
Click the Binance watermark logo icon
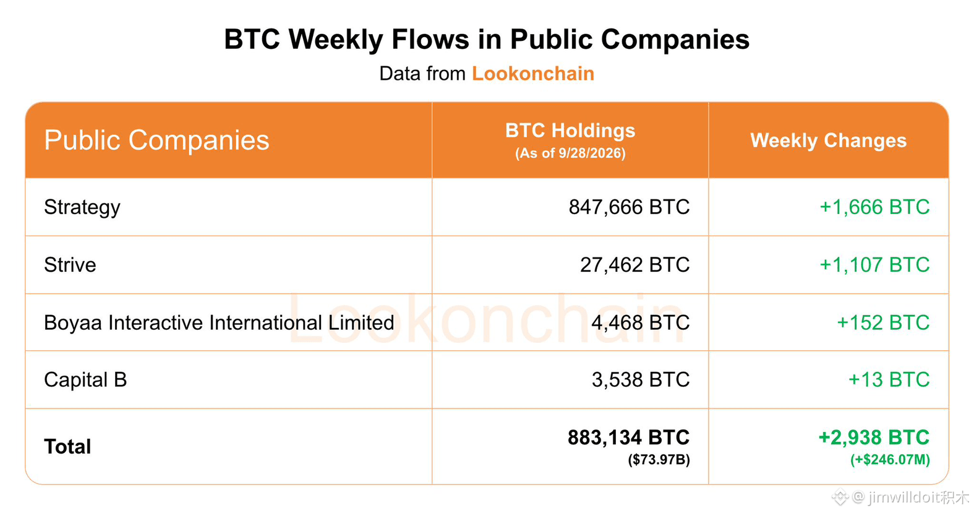(x=840, y=496)
